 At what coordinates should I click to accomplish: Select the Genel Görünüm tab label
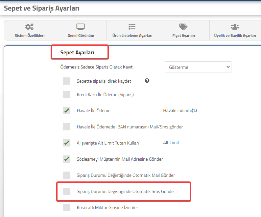point(81,36)
